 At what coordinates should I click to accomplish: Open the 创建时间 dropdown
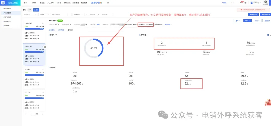coord(79,15)
